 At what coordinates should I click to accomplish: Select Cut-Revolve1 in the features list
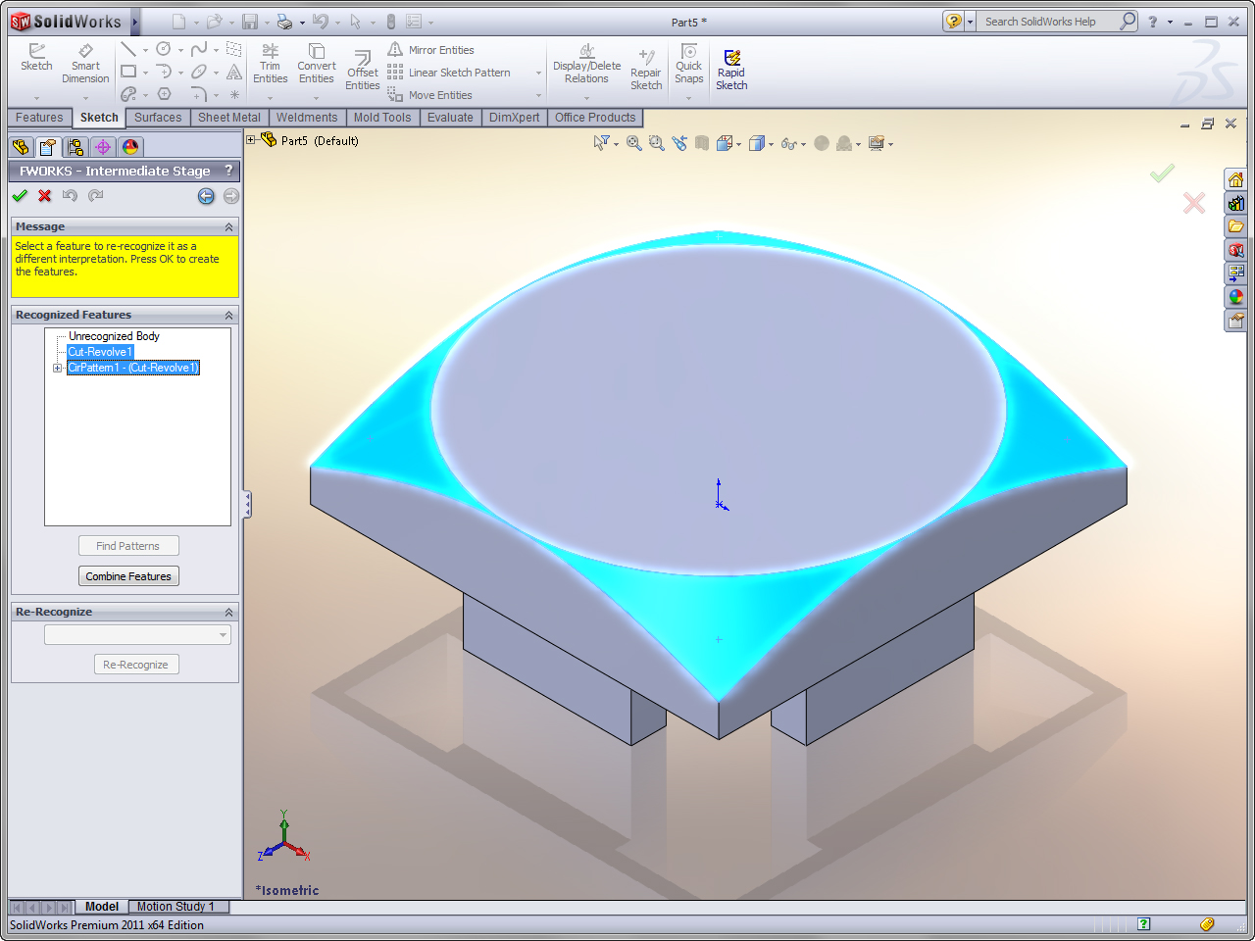click(99, 352)
